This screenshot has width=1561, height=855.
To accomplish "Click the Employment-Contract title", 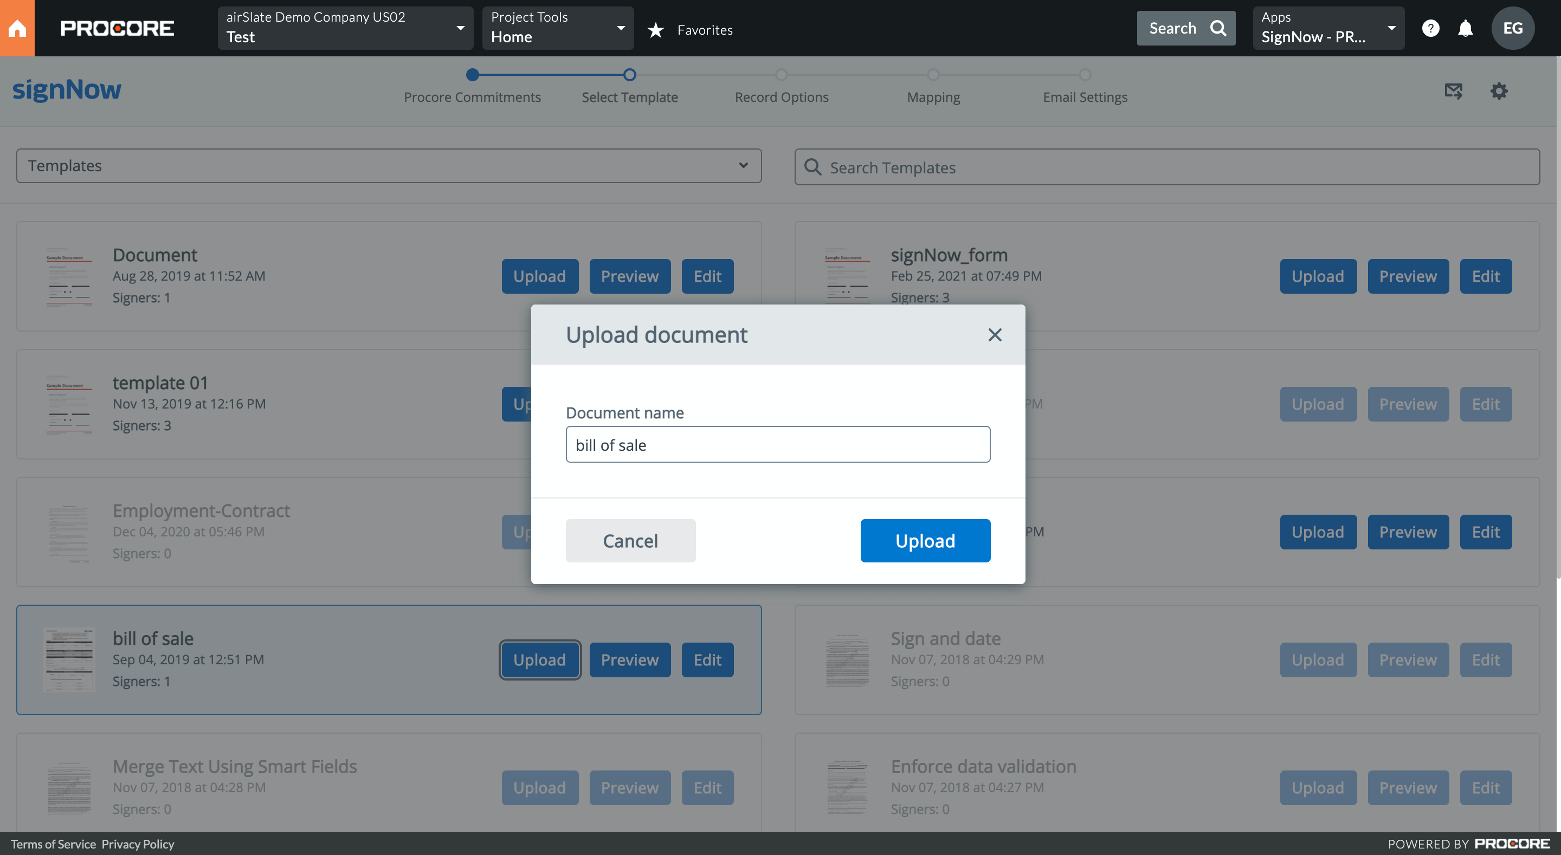I will (201, 510).
